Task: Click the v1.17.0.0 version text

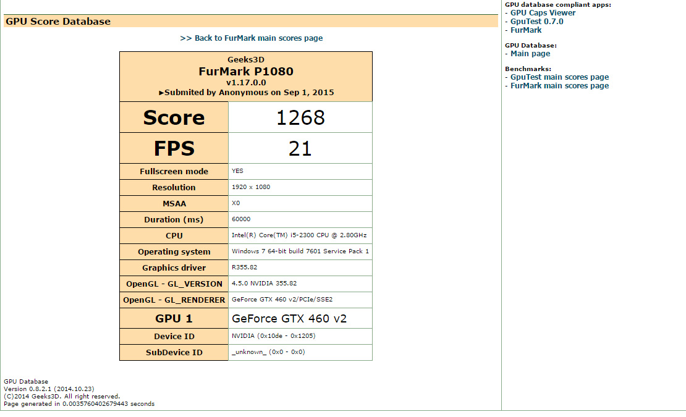Action: pyautogui.click(x=246, y=83)
